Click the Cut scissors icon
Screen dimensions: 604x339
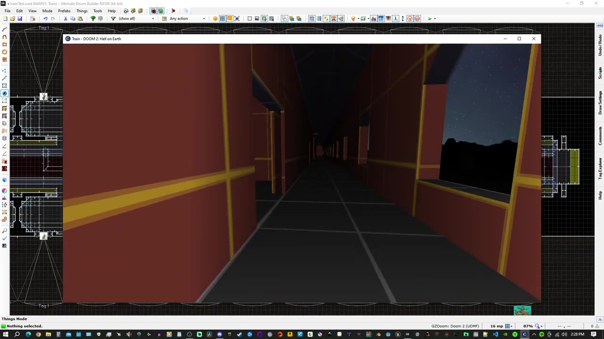coord(66,18)
